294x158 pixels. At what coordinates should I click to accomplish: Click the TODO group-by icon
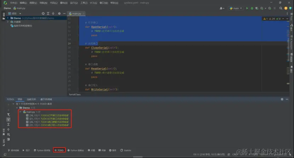pyautogui.click(x=9, y=134)
